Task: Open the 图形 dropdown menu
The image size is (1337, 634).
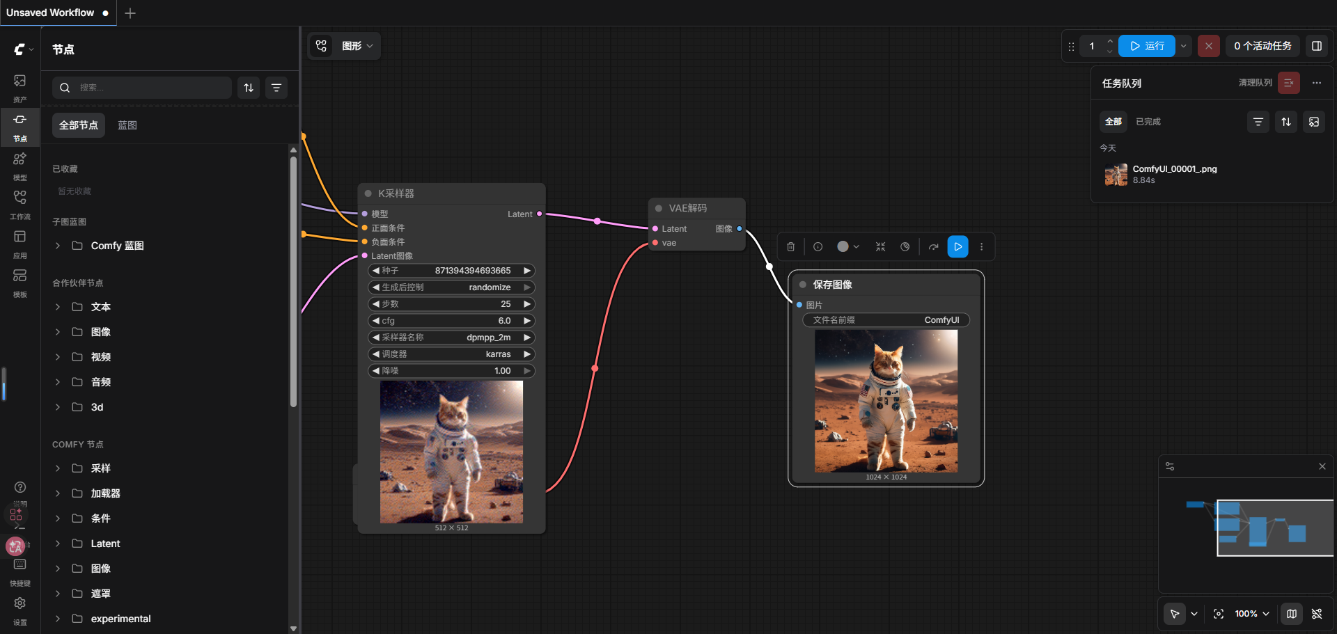Action: pos(357,46)
